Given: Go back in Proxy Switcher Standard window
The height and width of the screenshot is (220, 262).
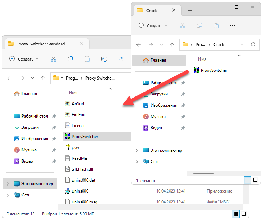Looking at the screenshot, I should point(9,78).
